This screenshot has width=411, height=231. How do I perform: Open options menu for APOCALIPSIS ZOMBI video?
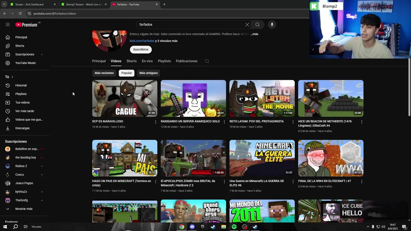tap(224, 182)
